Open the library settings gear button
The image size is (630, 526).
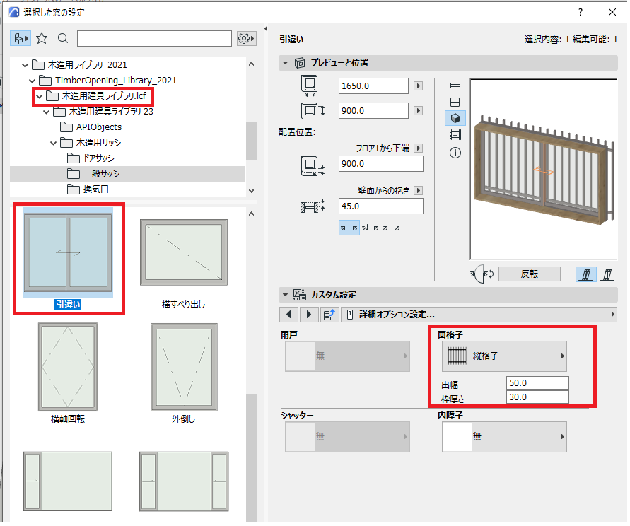click(246, 39)
